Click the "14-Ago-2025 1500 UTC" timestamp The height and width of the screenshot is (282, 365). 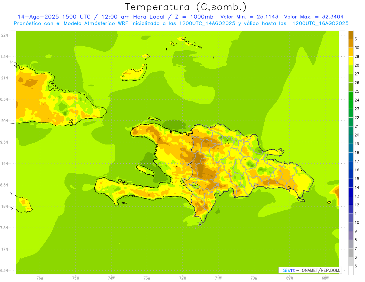pos(54,17)
